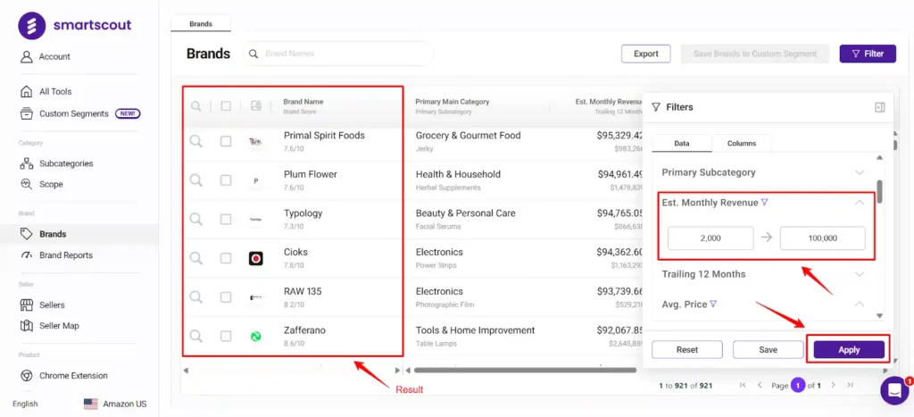
Task: Click magnifier icon in Plum Flower row
Action: coord(196,180)
